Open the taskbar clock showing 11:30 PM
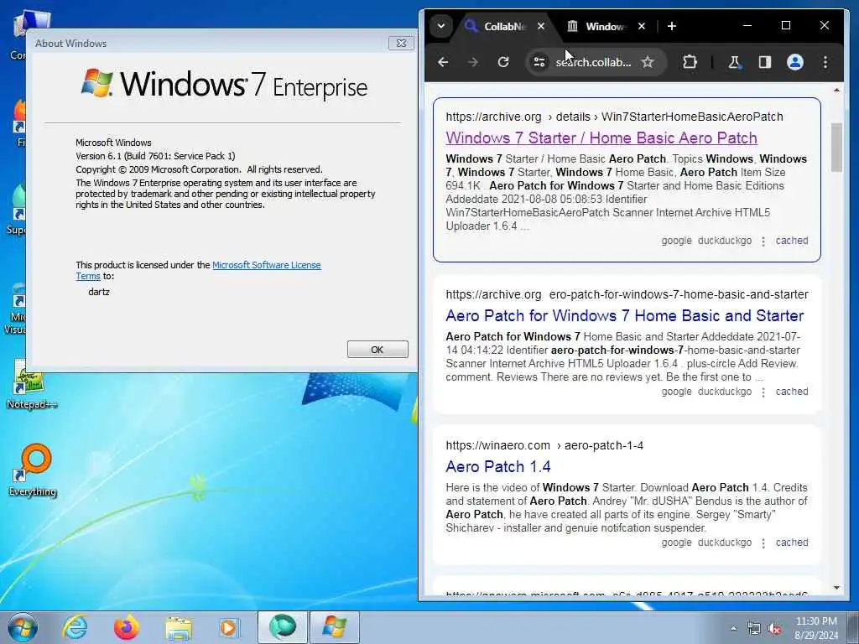Viewport: 859px width, 644px height. pos(816,627)
